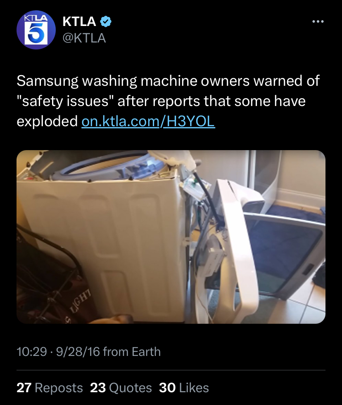Click the 9/28/16 post date
342x405 pixels.
tap(78, 352)
